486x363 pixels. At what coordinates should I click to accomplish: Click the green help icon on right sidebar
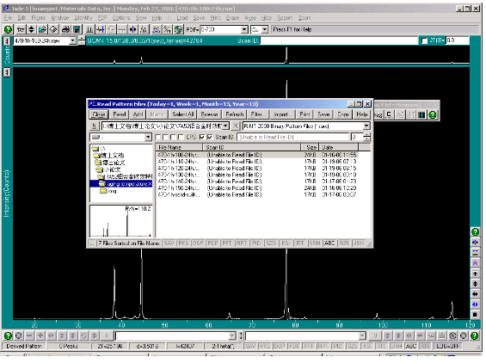[x=475, y=232]
